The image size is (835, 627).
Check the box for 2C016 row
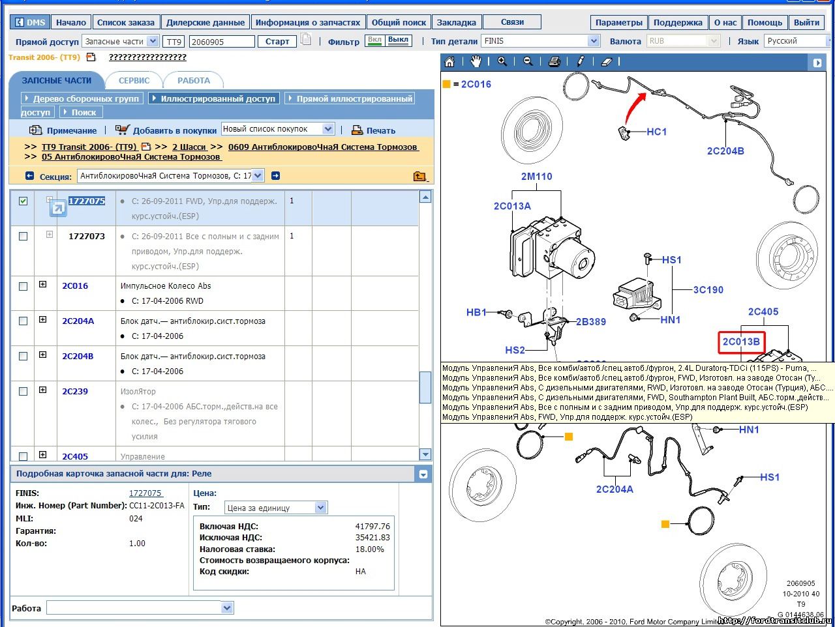tap(23, 286)
